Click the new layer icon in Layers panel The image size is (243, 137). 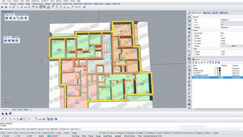(193, 62)
